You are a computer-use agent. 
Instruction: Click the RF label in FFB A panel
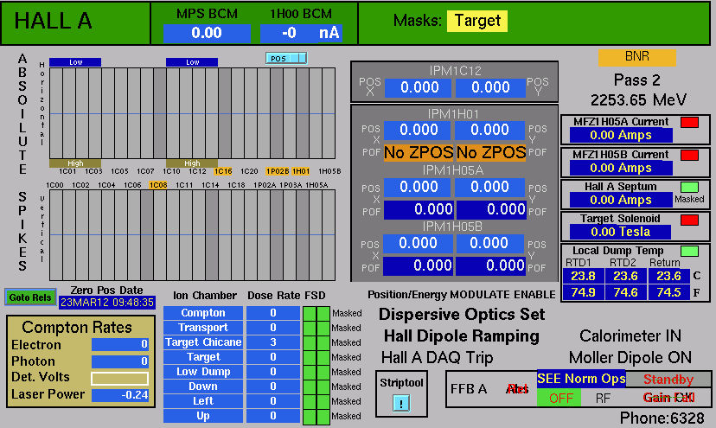(603, 399)
